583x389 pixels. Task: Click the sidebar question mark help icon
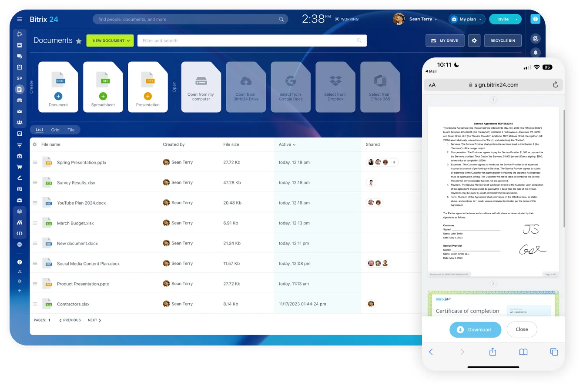pos(20,262)
